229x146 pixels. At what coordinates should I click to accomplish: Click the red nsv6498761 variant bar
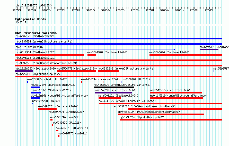[47, 109]
